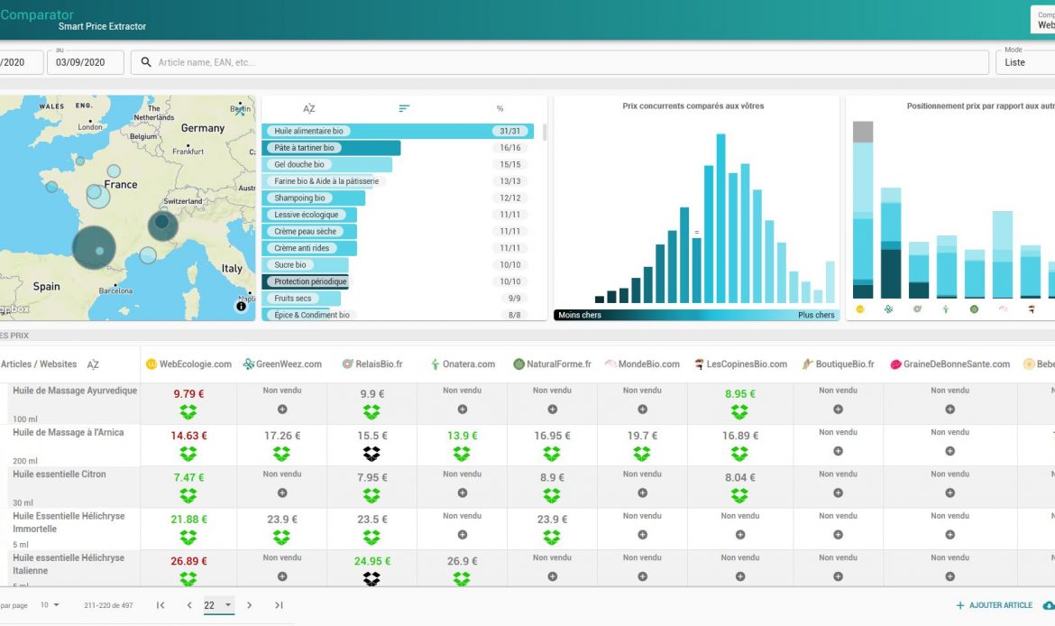Go to first page of results

point(161,605)
